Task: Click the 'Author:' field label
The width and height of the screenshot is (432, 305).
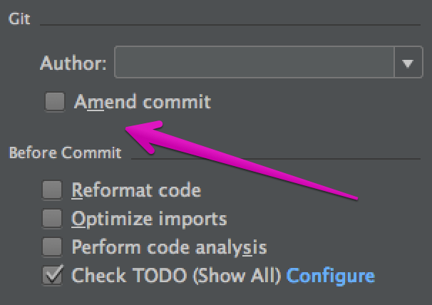Action: point(73,63)
